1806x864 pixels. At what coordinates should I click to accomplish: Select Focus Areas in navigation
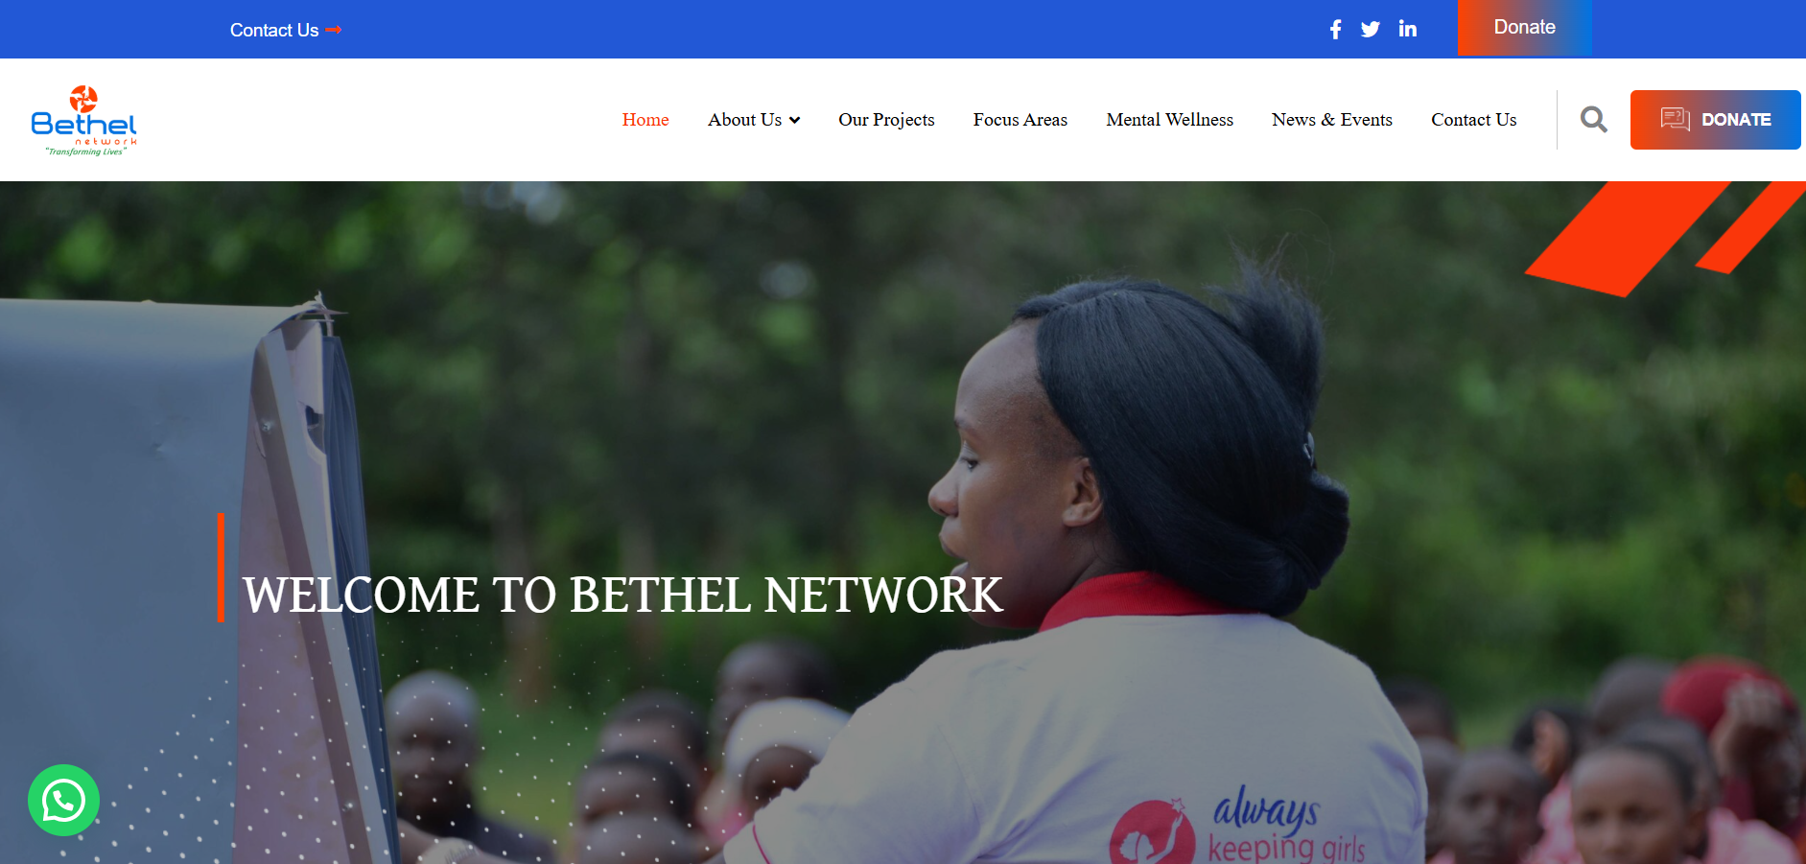coord(1020,120)
